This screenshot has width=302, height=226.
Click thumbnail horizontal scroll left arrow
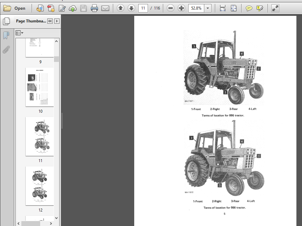coord(18,223)
